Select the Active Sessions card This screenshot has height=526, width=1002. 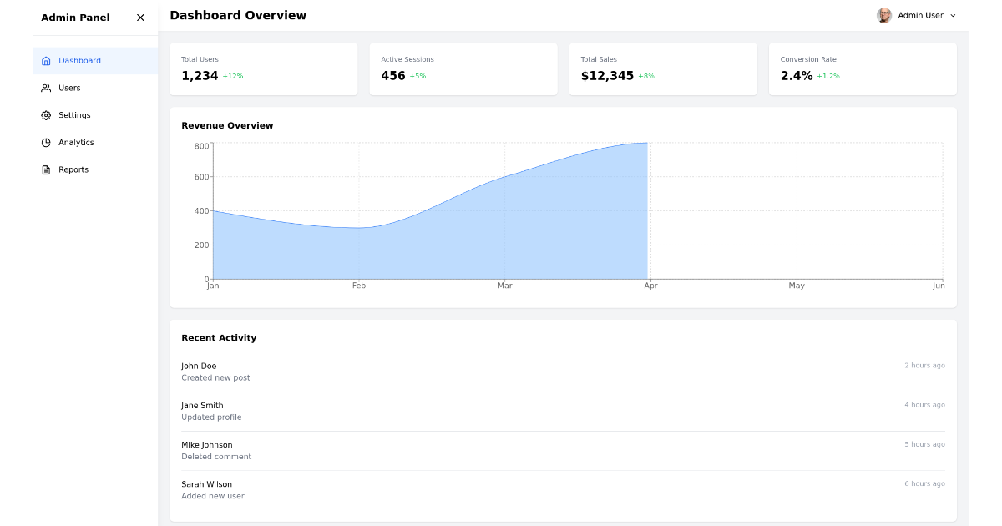click(x=463, y=69)
